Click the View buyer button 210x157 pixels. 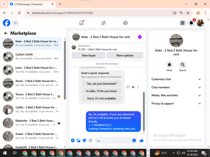[x=89, y=55]
